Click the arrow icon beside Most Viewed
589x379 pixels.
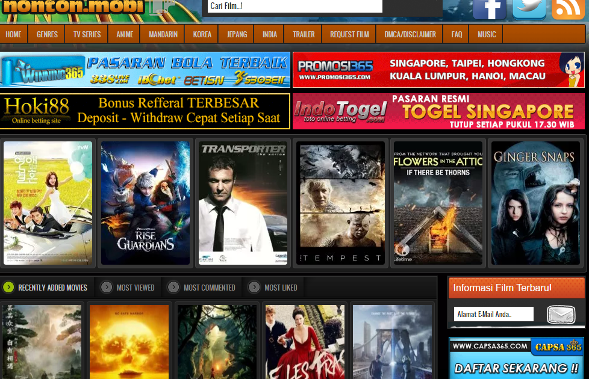click(x=107, y=288)
